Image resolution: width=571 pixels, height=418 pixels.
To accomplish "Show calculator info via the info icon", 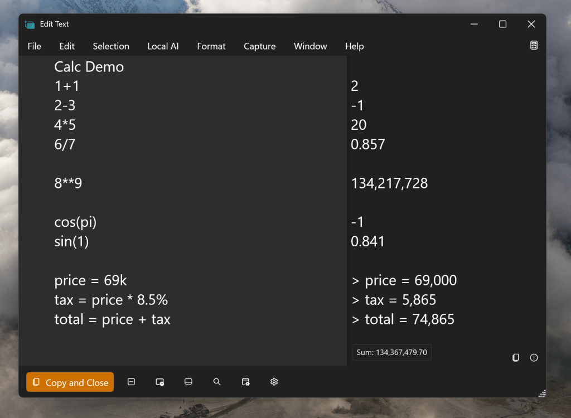I will (x=534, y=357).
